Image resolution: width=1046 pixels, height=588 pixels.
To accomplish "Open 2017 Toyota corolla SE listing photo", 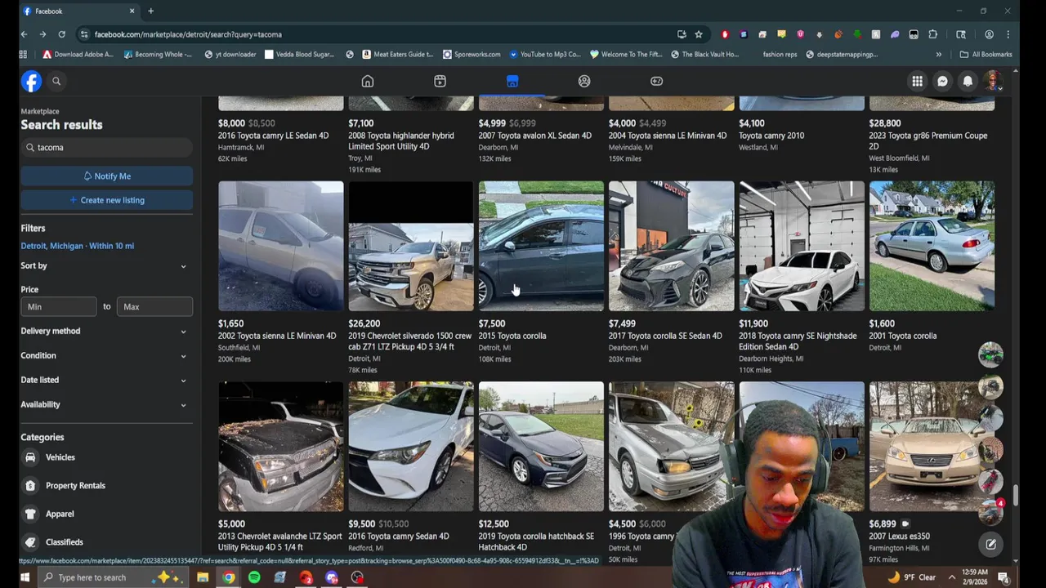I will (x=672, y=246).
